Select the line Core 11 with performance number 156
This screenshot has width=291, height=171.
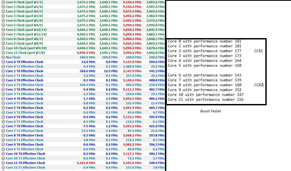click(206, 99)
